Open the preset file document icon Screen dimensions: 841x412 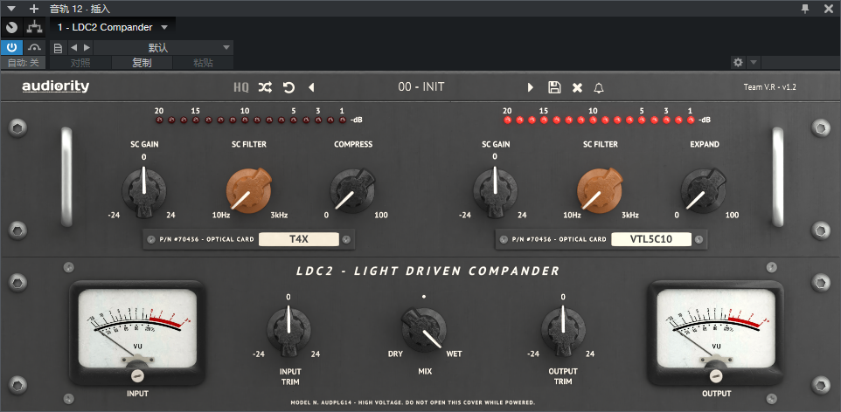click(x=59, y=48)
